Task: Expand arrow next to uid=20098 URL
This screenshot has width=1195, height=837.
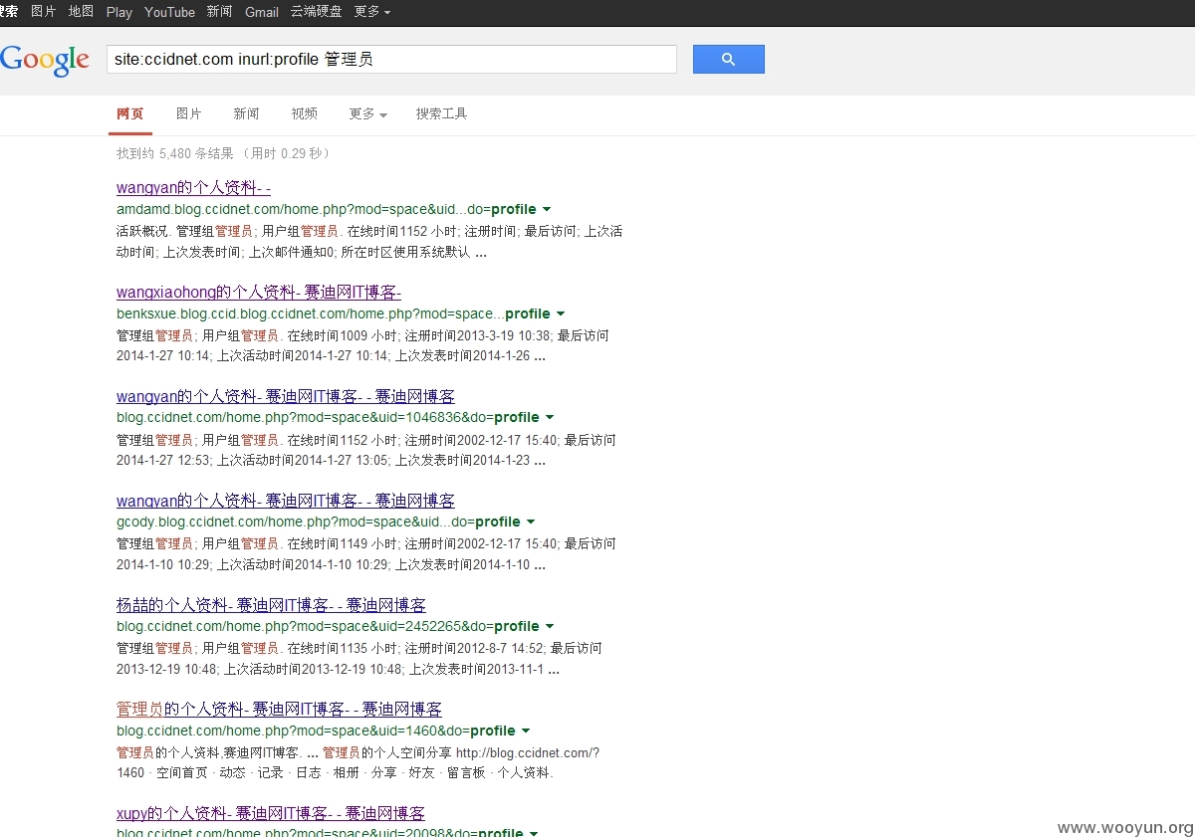Action: point(534,833)
